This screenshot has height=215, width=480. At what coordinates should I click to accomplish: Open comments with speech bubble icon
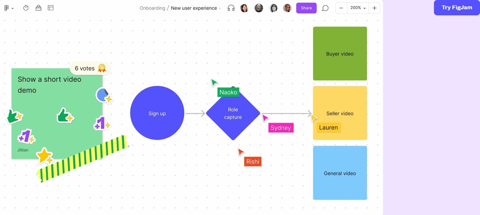(325, 8)
